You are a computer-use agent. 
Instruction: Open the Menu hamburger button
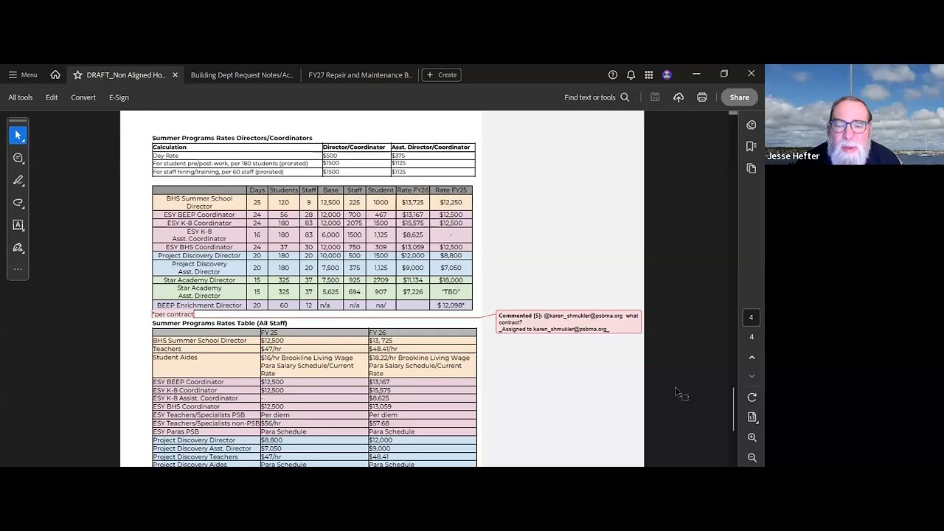pyautogui.click(x=22, y=74)
